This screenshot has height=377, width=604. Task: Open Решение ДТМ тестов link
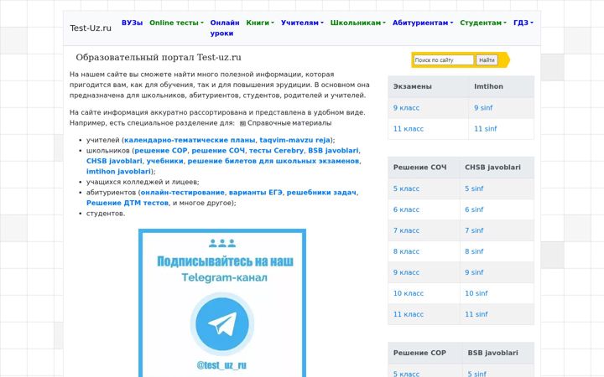click(128, 203)
